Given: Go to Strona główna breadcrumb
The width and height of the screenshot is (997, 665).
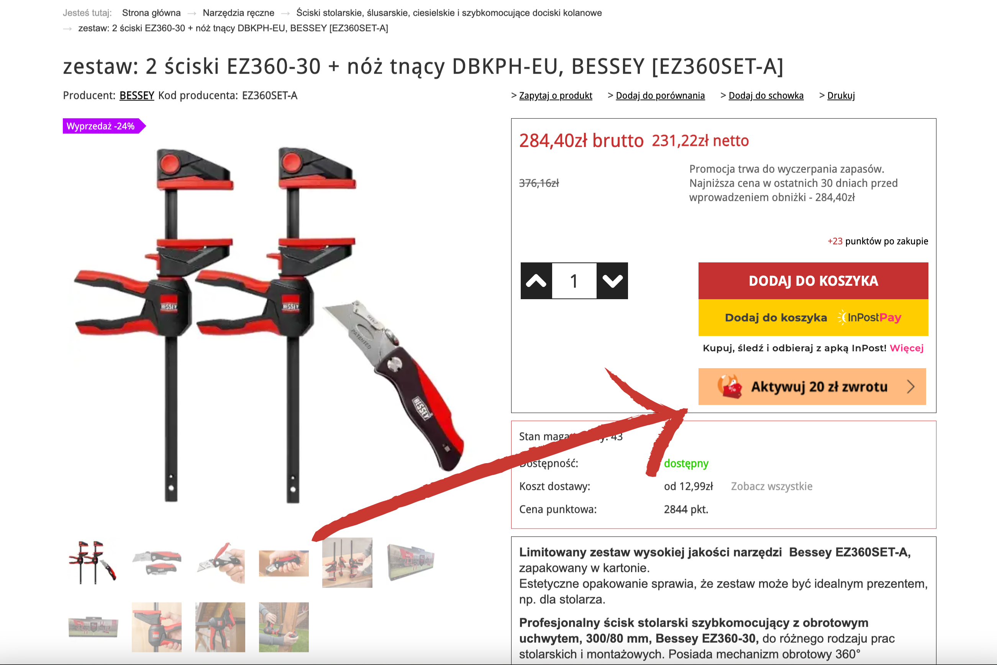Looking at the screenshot, I should tap(151, 13).
